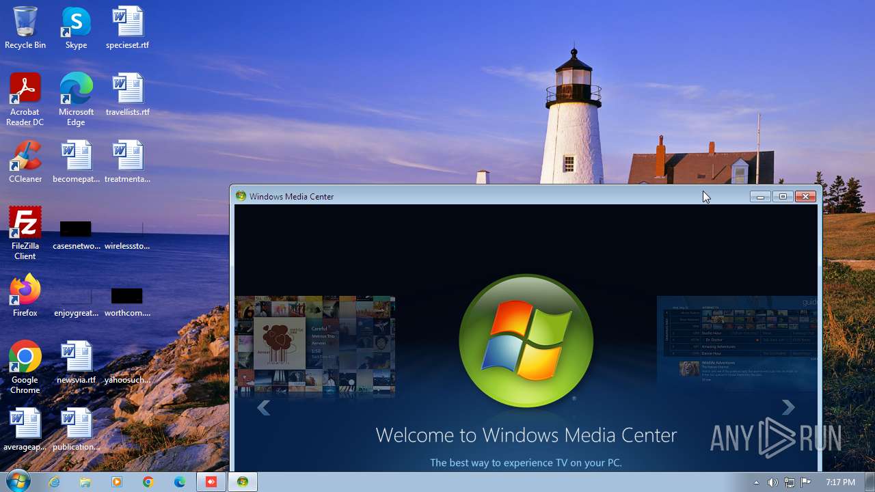Open Action Center flag icon

click(806, 482)
